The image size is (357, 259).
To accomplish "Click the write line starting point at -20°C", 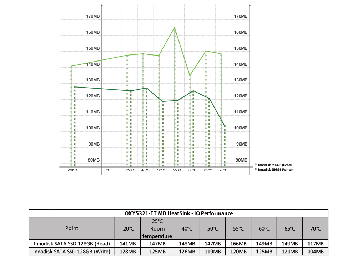I will point(75,87).
